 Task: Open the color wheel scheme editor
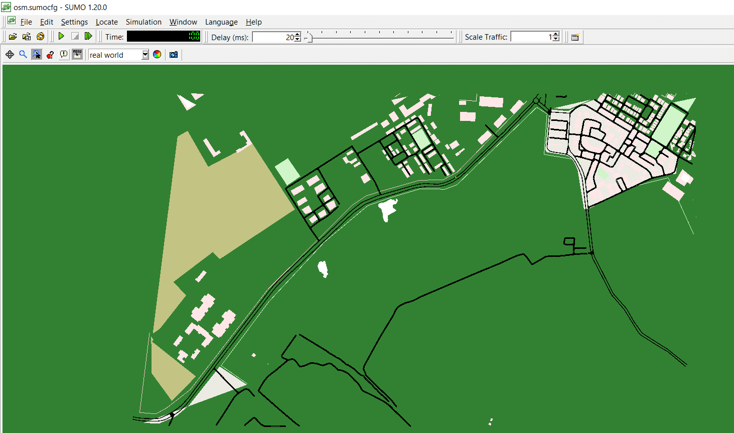pos(157,55)
